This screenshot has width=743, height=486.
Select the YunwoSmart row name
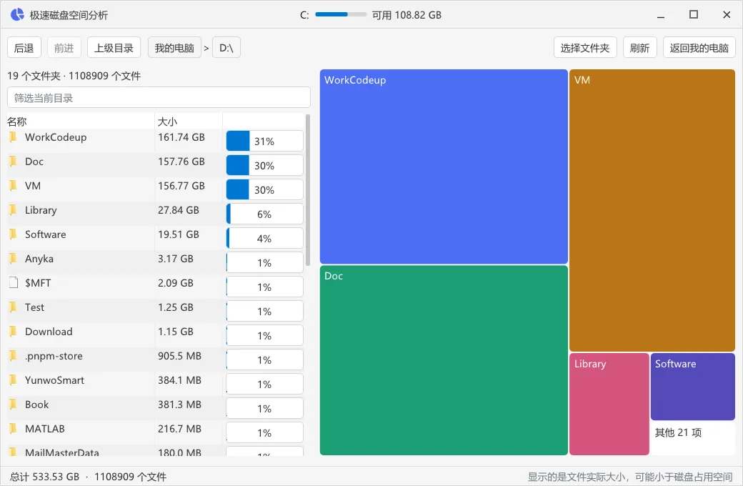54,380
